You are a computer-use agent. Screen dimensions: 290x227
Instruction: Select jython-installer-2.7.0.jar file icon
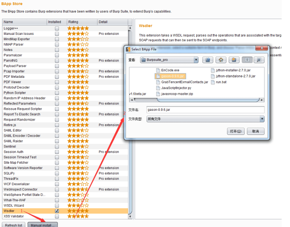(x=213, y=70)
